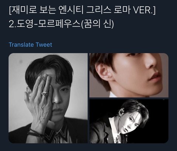The height and width of the screenshot is (151, 177).
Task: Select the tweet line reading 2.도영-모르페우스
Action: point(61,24)
